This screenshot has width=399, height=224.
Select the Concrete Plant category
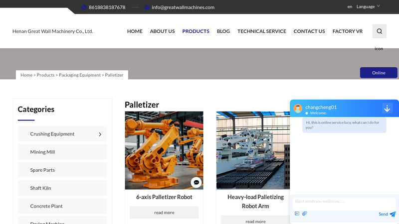[62, 206]
